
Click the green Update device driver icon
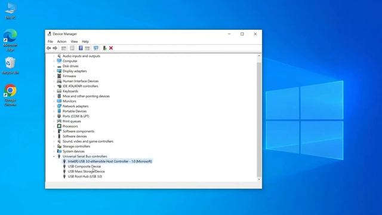(x=104, y=48)
